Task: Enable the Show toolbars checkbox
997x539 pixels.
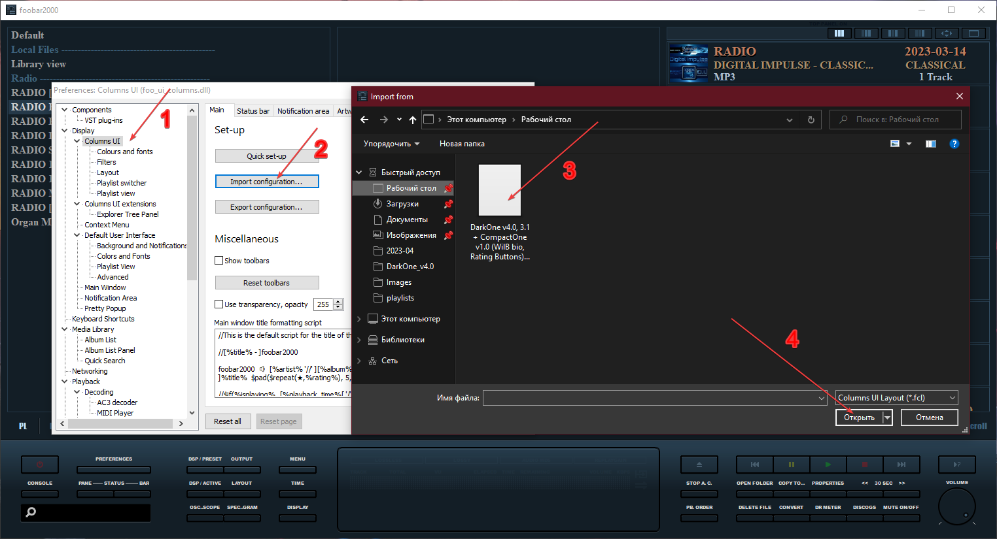Action: click(219, 261)
